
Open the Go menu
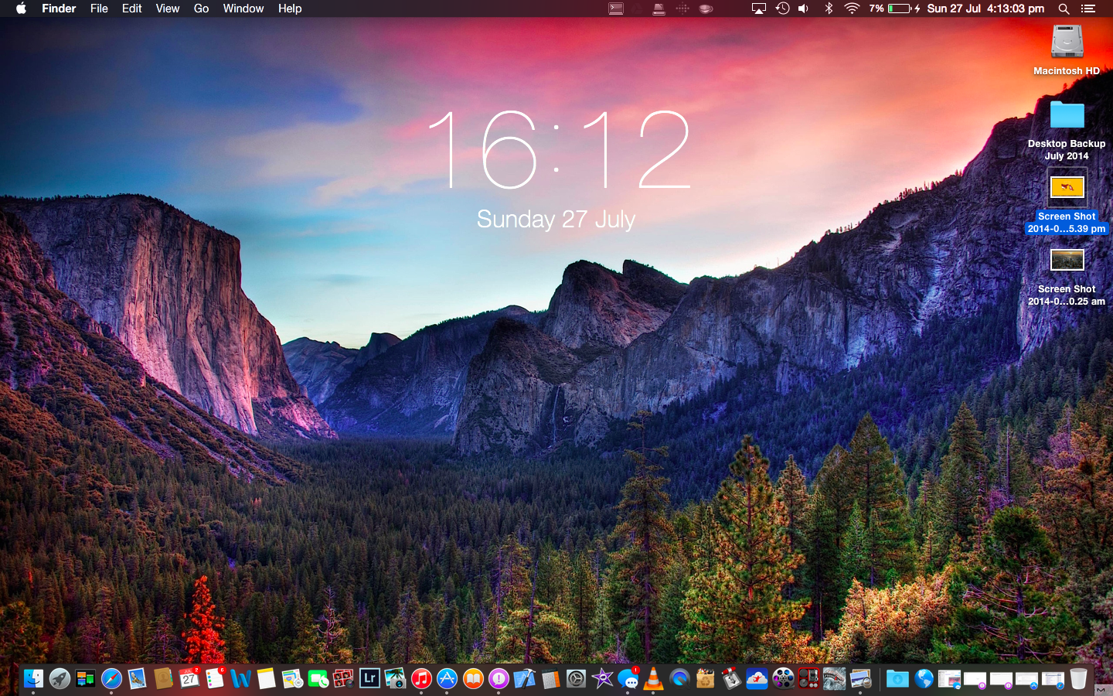tap(201, 9)
